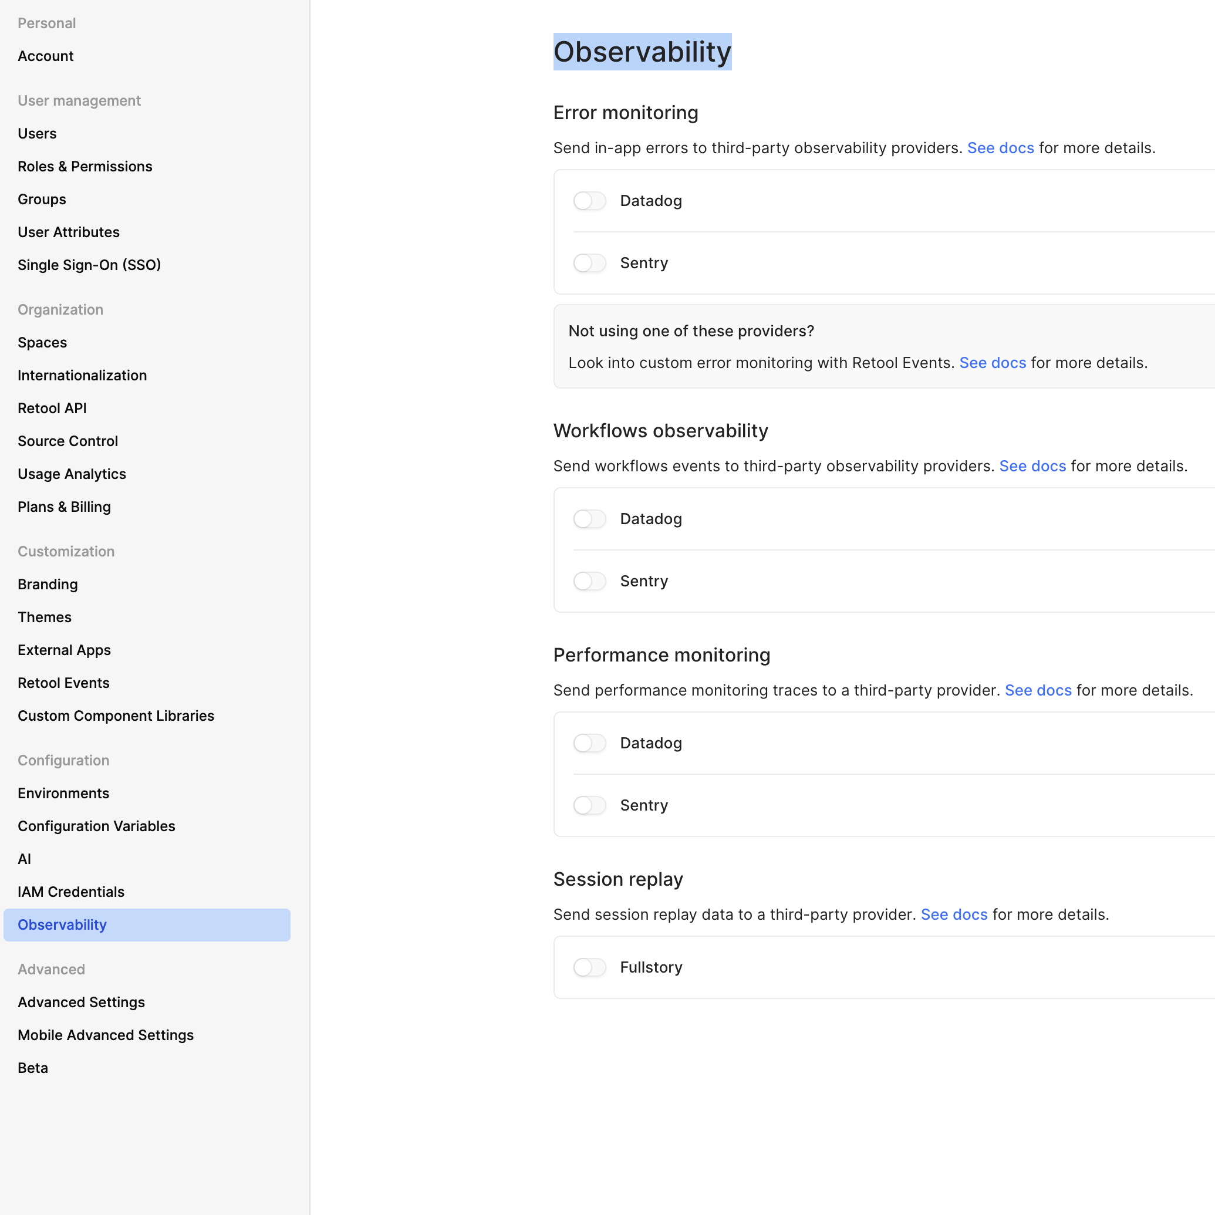The height and width of the screenshot is (1215, 1215).
Task: Navigate to Source Control settings
Action: pyautogui.click(x=68, y=441)
